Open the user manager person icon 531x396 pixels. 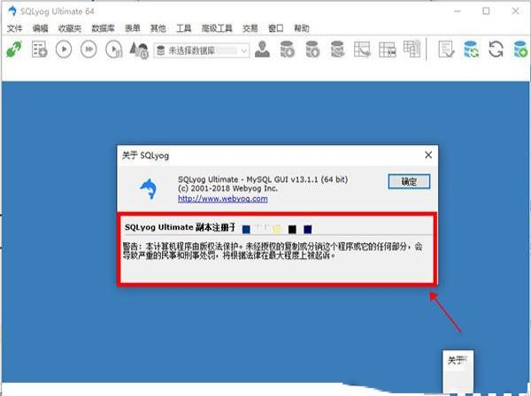(x=262, y=49)
